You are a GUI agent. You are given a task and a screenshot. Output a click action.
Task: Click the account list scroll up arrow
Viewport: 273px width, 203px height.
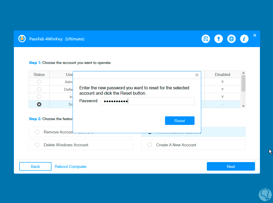coord(244,73)
